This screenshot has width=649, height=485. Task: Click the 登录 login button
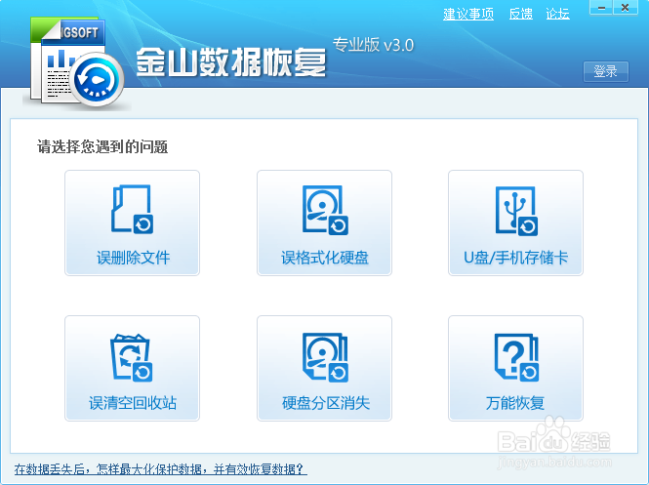coord(605,71)
